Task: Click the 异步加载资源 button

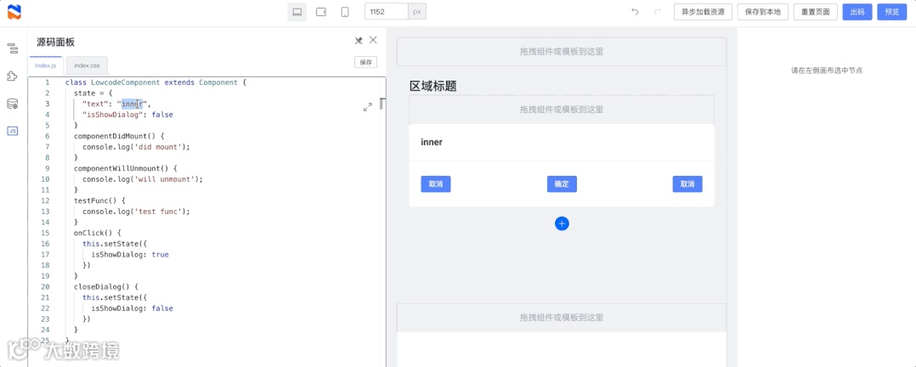Action: (x=703, y=12)
